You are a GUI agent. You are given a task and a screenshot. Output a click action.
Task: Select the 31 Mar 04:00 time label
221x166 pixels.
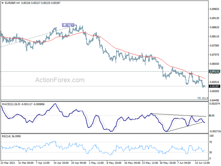click(x=26, y=163)
